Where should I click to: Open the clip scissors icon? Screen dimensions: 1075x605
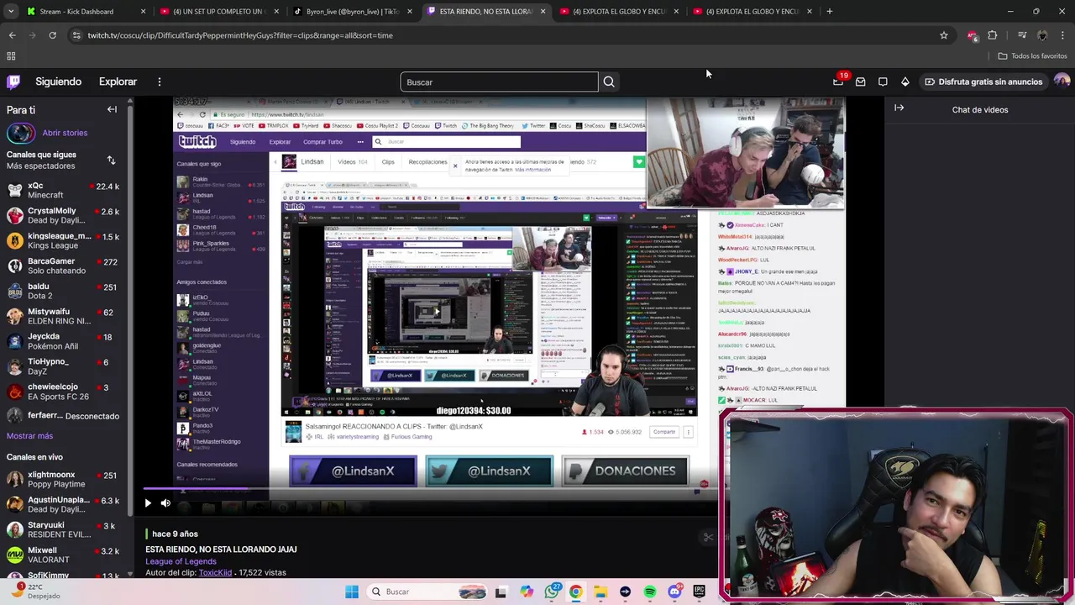pyautogui.click(x=708, y=537)
